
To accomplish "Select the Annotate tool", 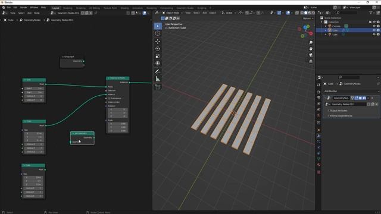I will pyautogui.click(x=158, y=71).
